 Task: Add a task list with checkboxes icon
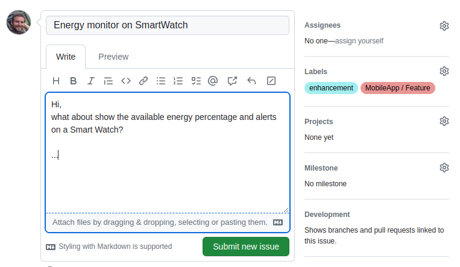[x=196, y=81]
